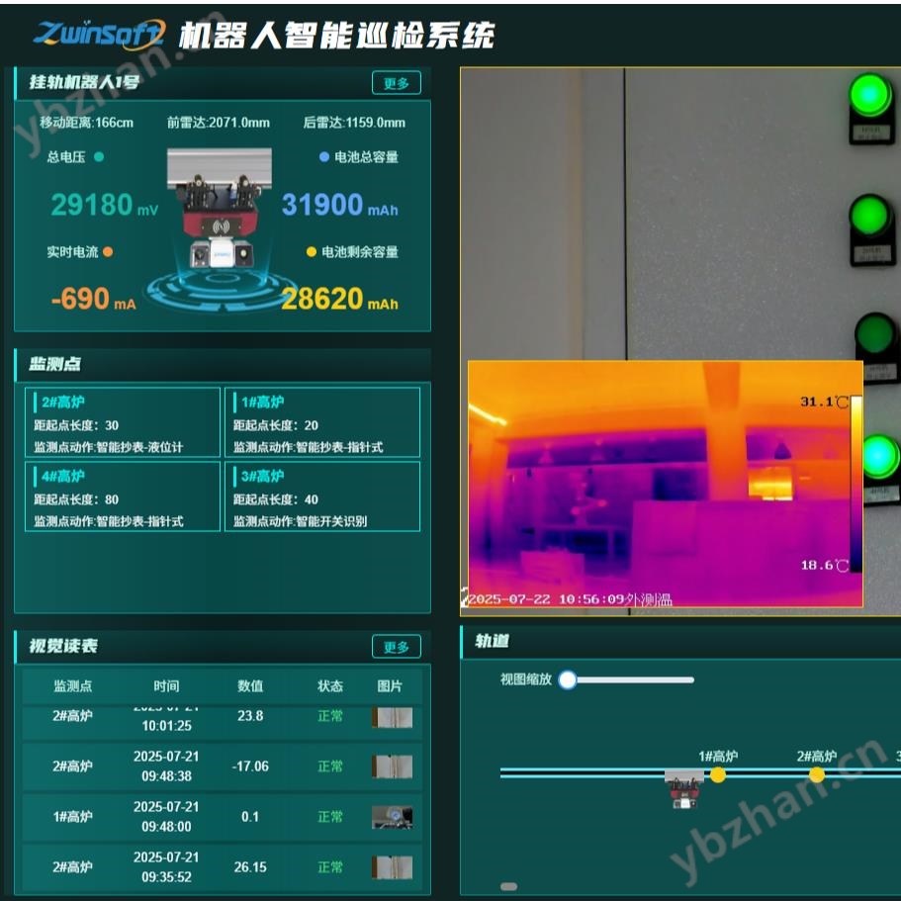This screenshot has height=901, width=901.
Task: Click the value 26.15 in the table
Action: point(250,867)
